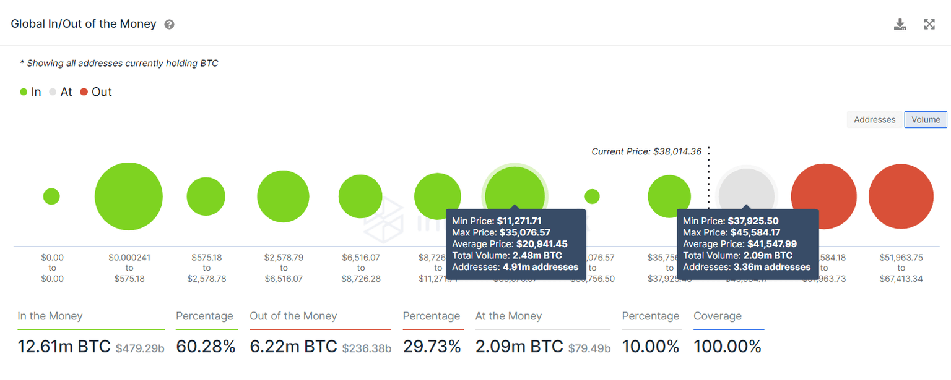Click the rightmost red bubble
The image size is (951, 380).
pyautogui.click(x=901, y=196)
